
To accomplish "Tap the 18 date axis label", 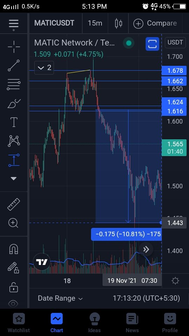I will click(x=67, y=281).
